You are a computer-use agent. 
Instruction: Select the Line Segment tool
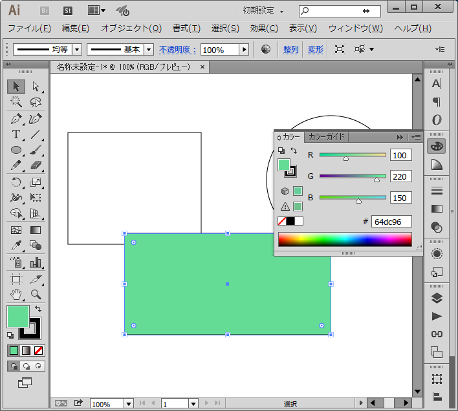[36, 134]
